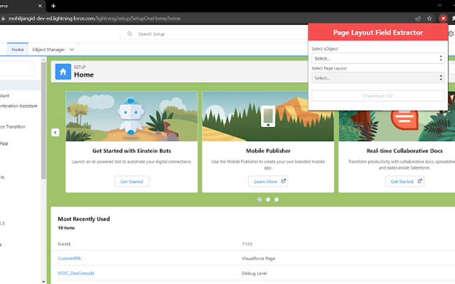The height and width of the screenshot is (284, 455).
Task: Open the Select Page Layout dropdown
Action: 377,78
